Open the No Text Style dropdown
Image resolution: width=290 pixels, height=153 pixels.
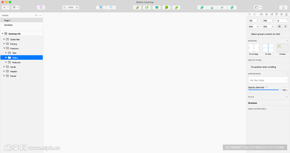[x=268, y=80]
